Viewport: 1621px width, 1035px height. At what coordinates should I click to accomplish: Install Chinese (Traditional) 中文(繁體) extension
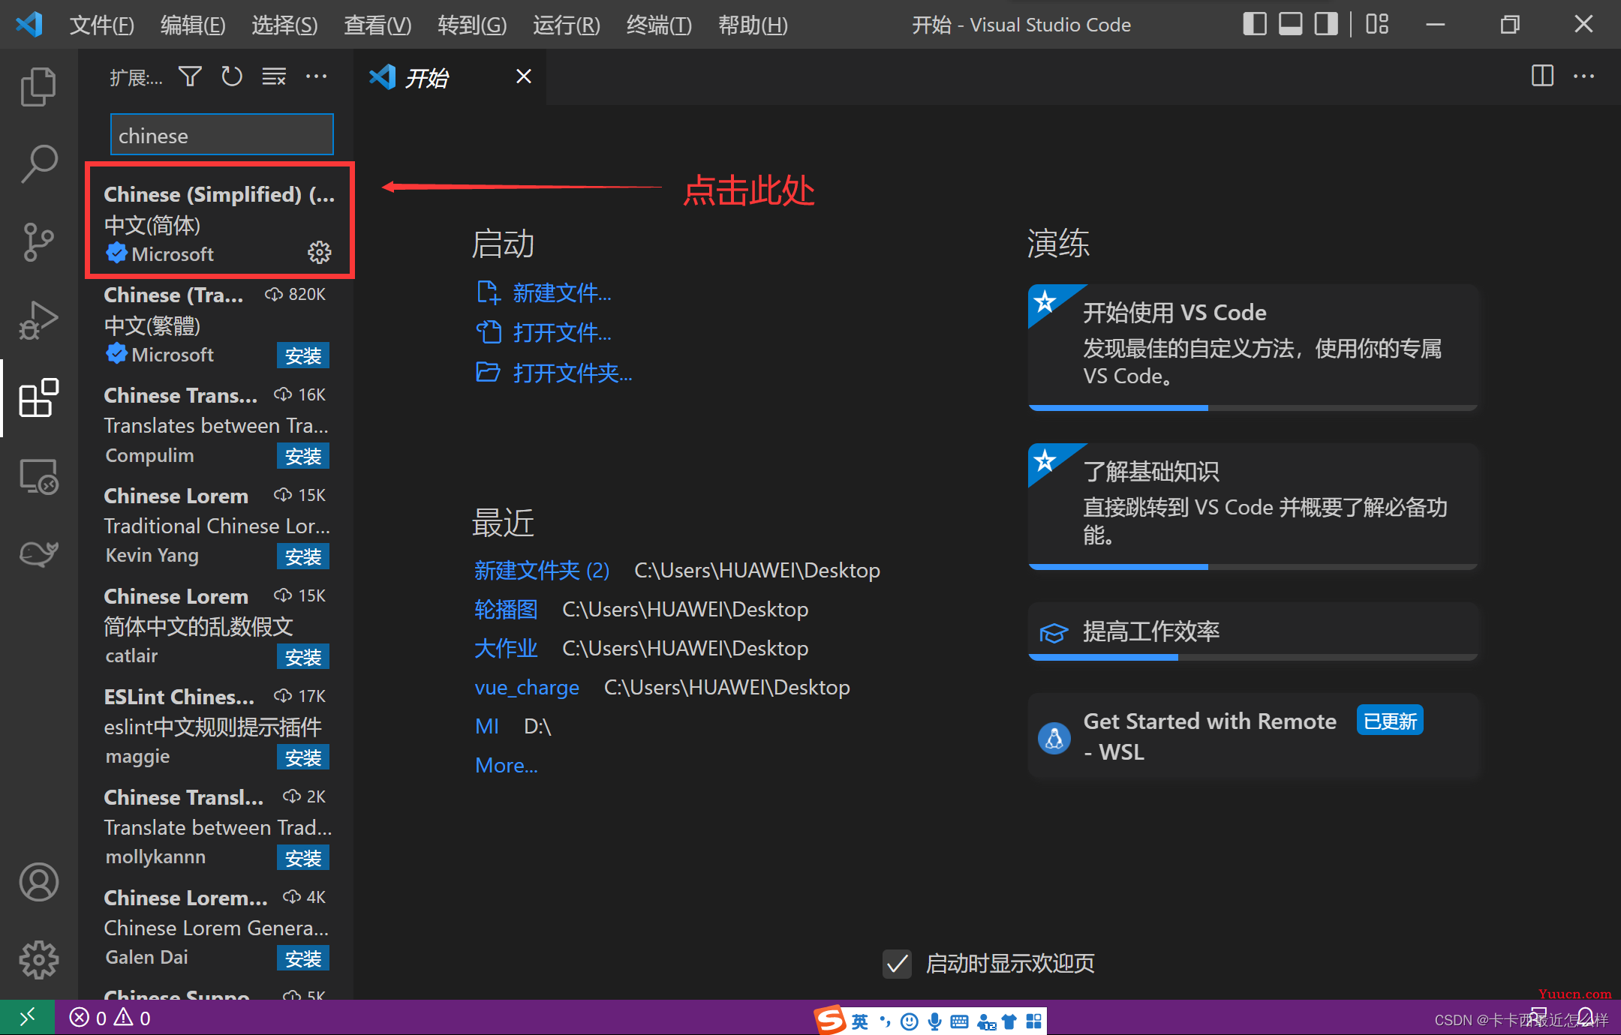pyautogui.click(x=303, y=355)
